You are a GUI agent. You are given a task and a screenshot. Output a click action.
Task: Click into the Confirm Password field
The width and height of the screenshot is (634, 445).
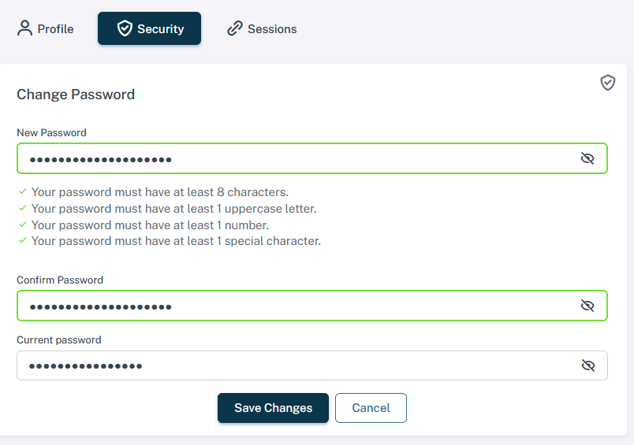(x=312, y=306)
